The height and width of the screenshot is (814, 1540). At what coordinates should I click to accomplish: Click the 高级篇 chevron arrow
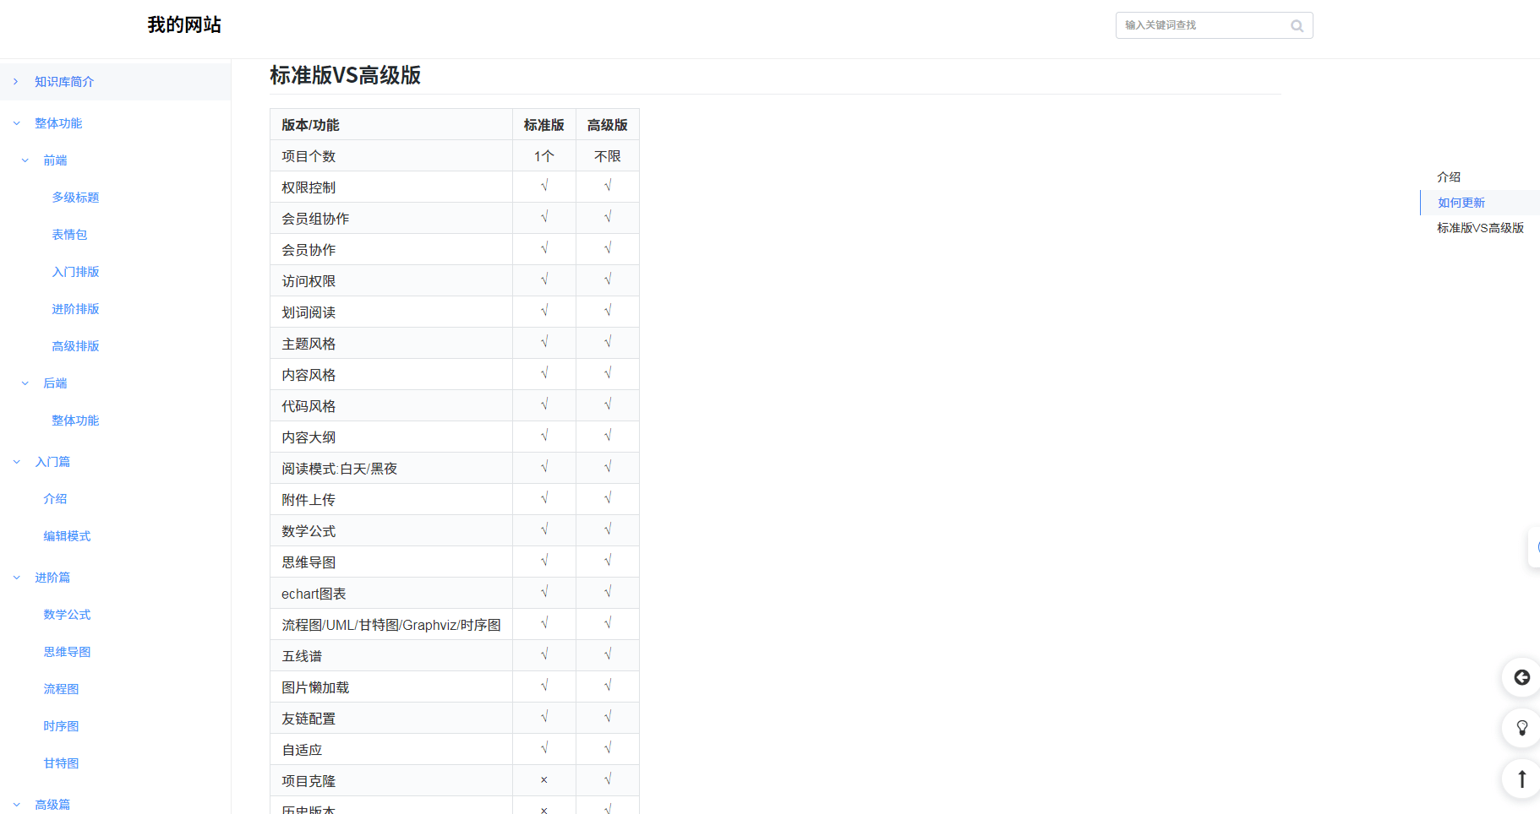pos(16,805)
